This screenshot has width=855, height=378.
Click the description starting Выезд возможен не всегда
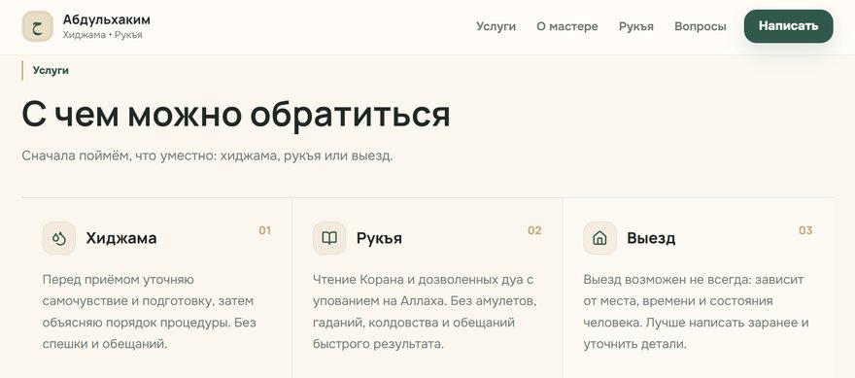coord(697,312)
